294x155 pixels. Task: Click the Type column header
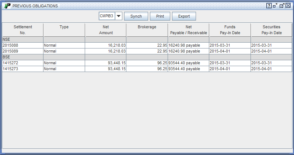pos(64,30)
